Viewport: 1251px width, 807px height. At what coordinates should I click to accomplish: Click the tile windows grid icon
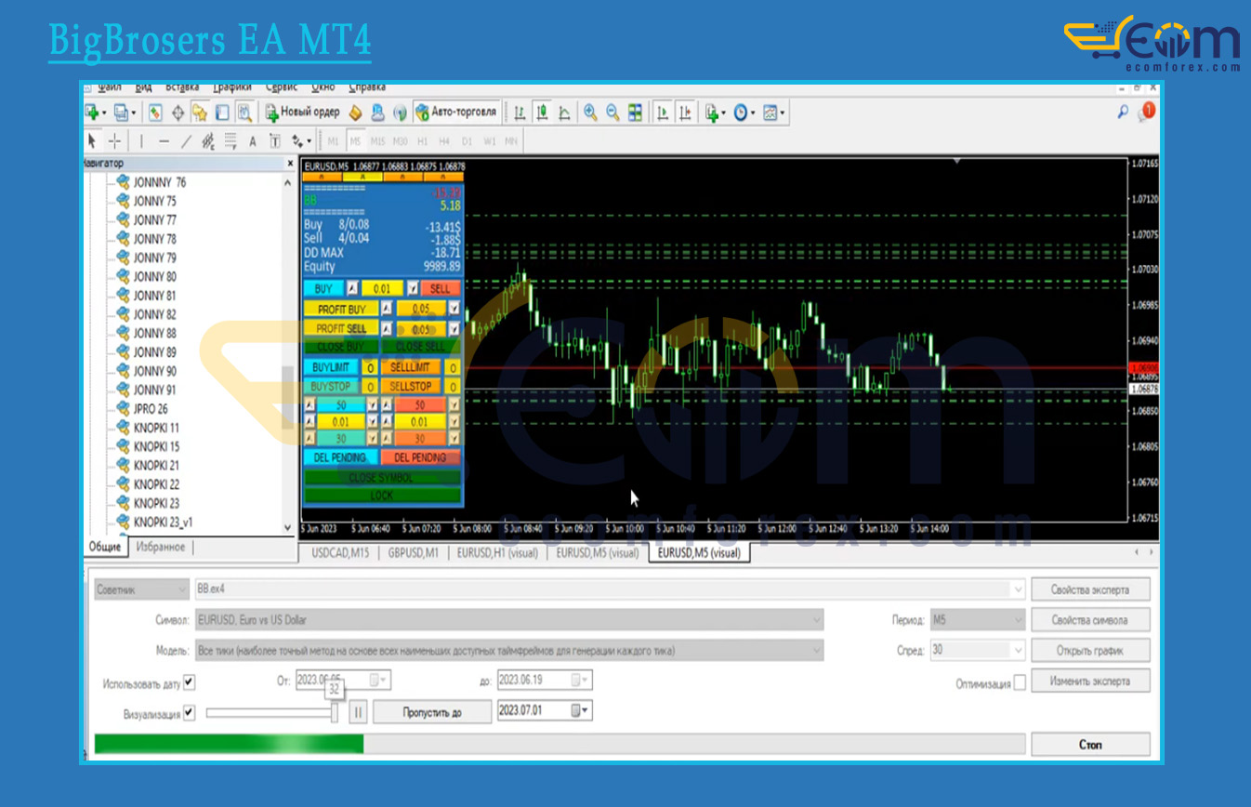point(636,112)
